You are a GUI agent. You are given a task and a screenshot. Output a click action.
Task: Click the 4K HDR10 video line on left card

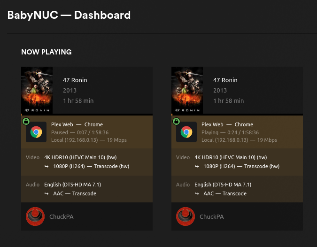(x=80, y=157)
